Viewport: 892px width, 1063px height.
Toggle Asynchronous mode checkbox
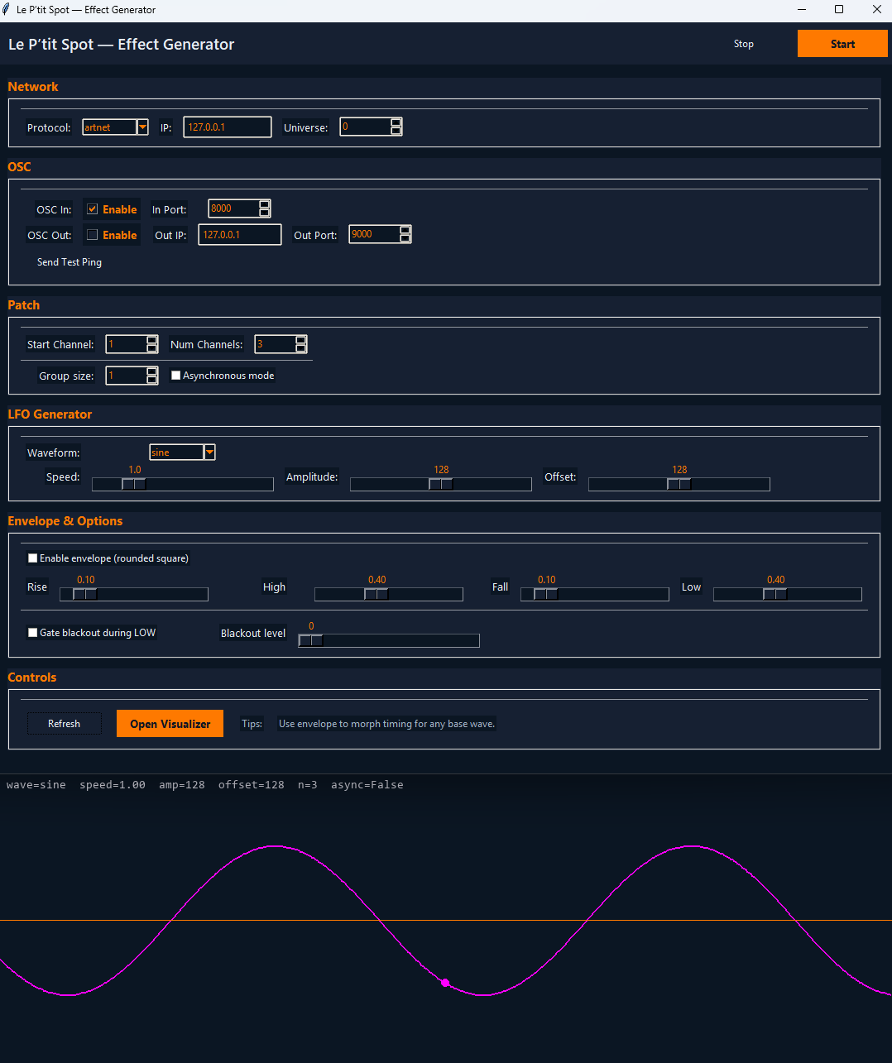click(x=176, y=376)
